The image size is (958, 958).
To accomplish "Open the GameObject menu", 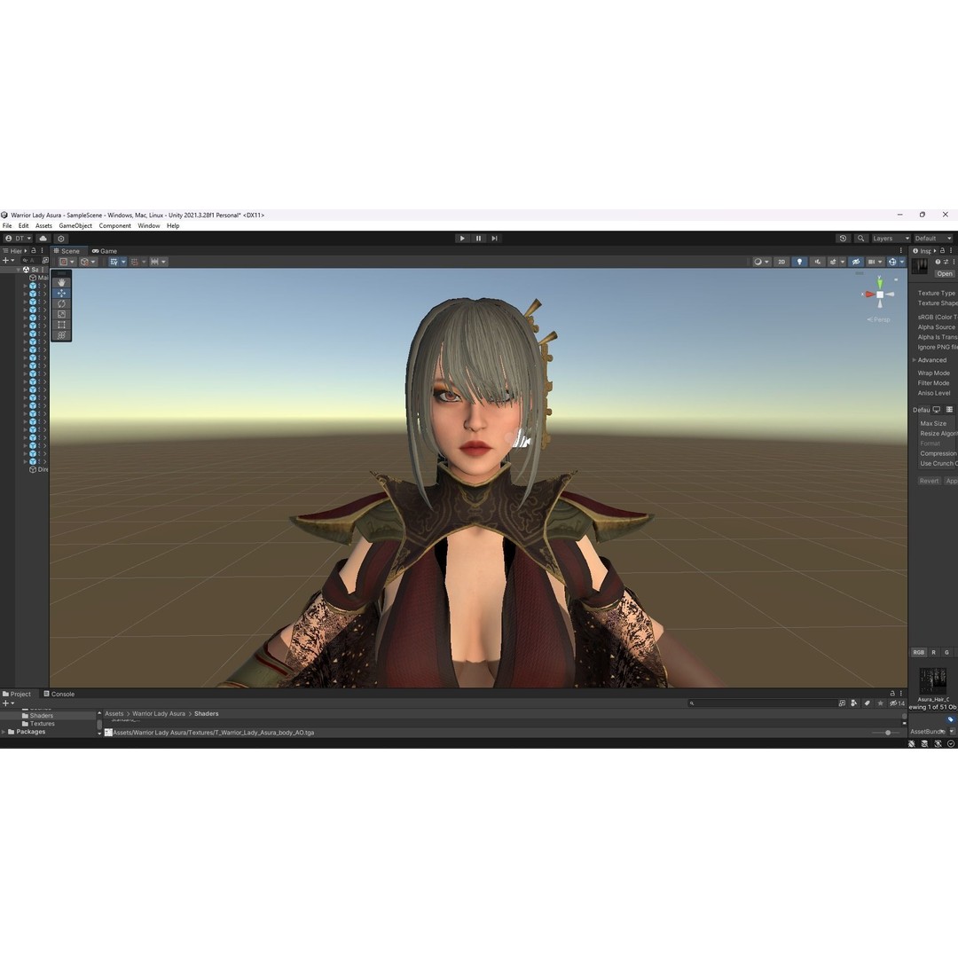I will tap(75, 225).
